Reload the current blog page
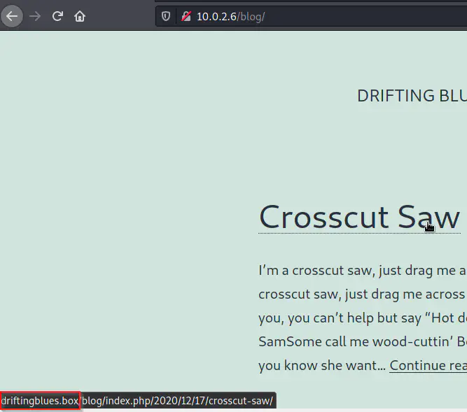The width and height of the screenshot is (467, 412). point(57,16)
